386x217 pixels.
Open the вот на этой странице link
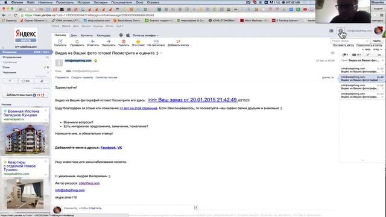pos(138,108)
